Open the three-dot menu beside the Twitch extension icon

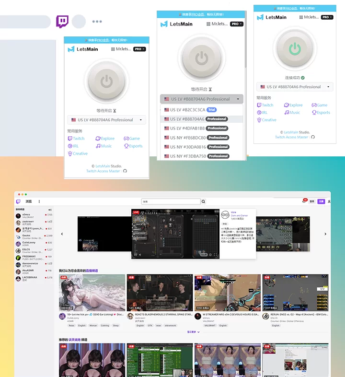click(97, 22)
